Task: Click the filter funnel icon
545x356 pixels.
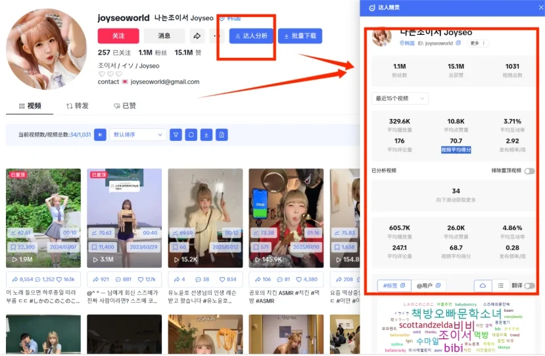Action: tap(176, 135)
